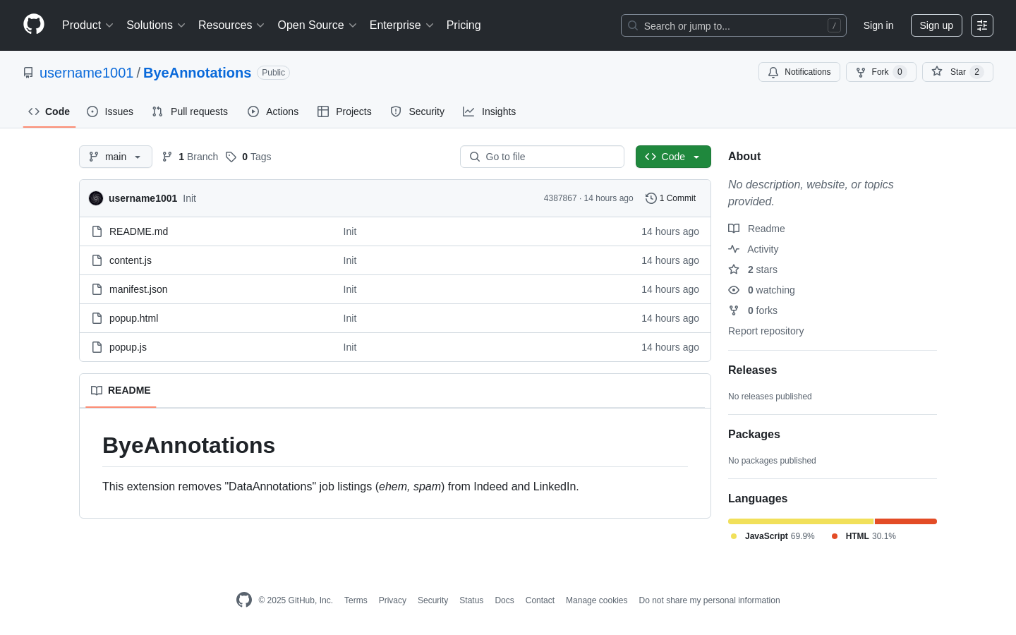Click the repository icon before username1001
Viewport: 1016px width, 635px height.
(28, 73)
